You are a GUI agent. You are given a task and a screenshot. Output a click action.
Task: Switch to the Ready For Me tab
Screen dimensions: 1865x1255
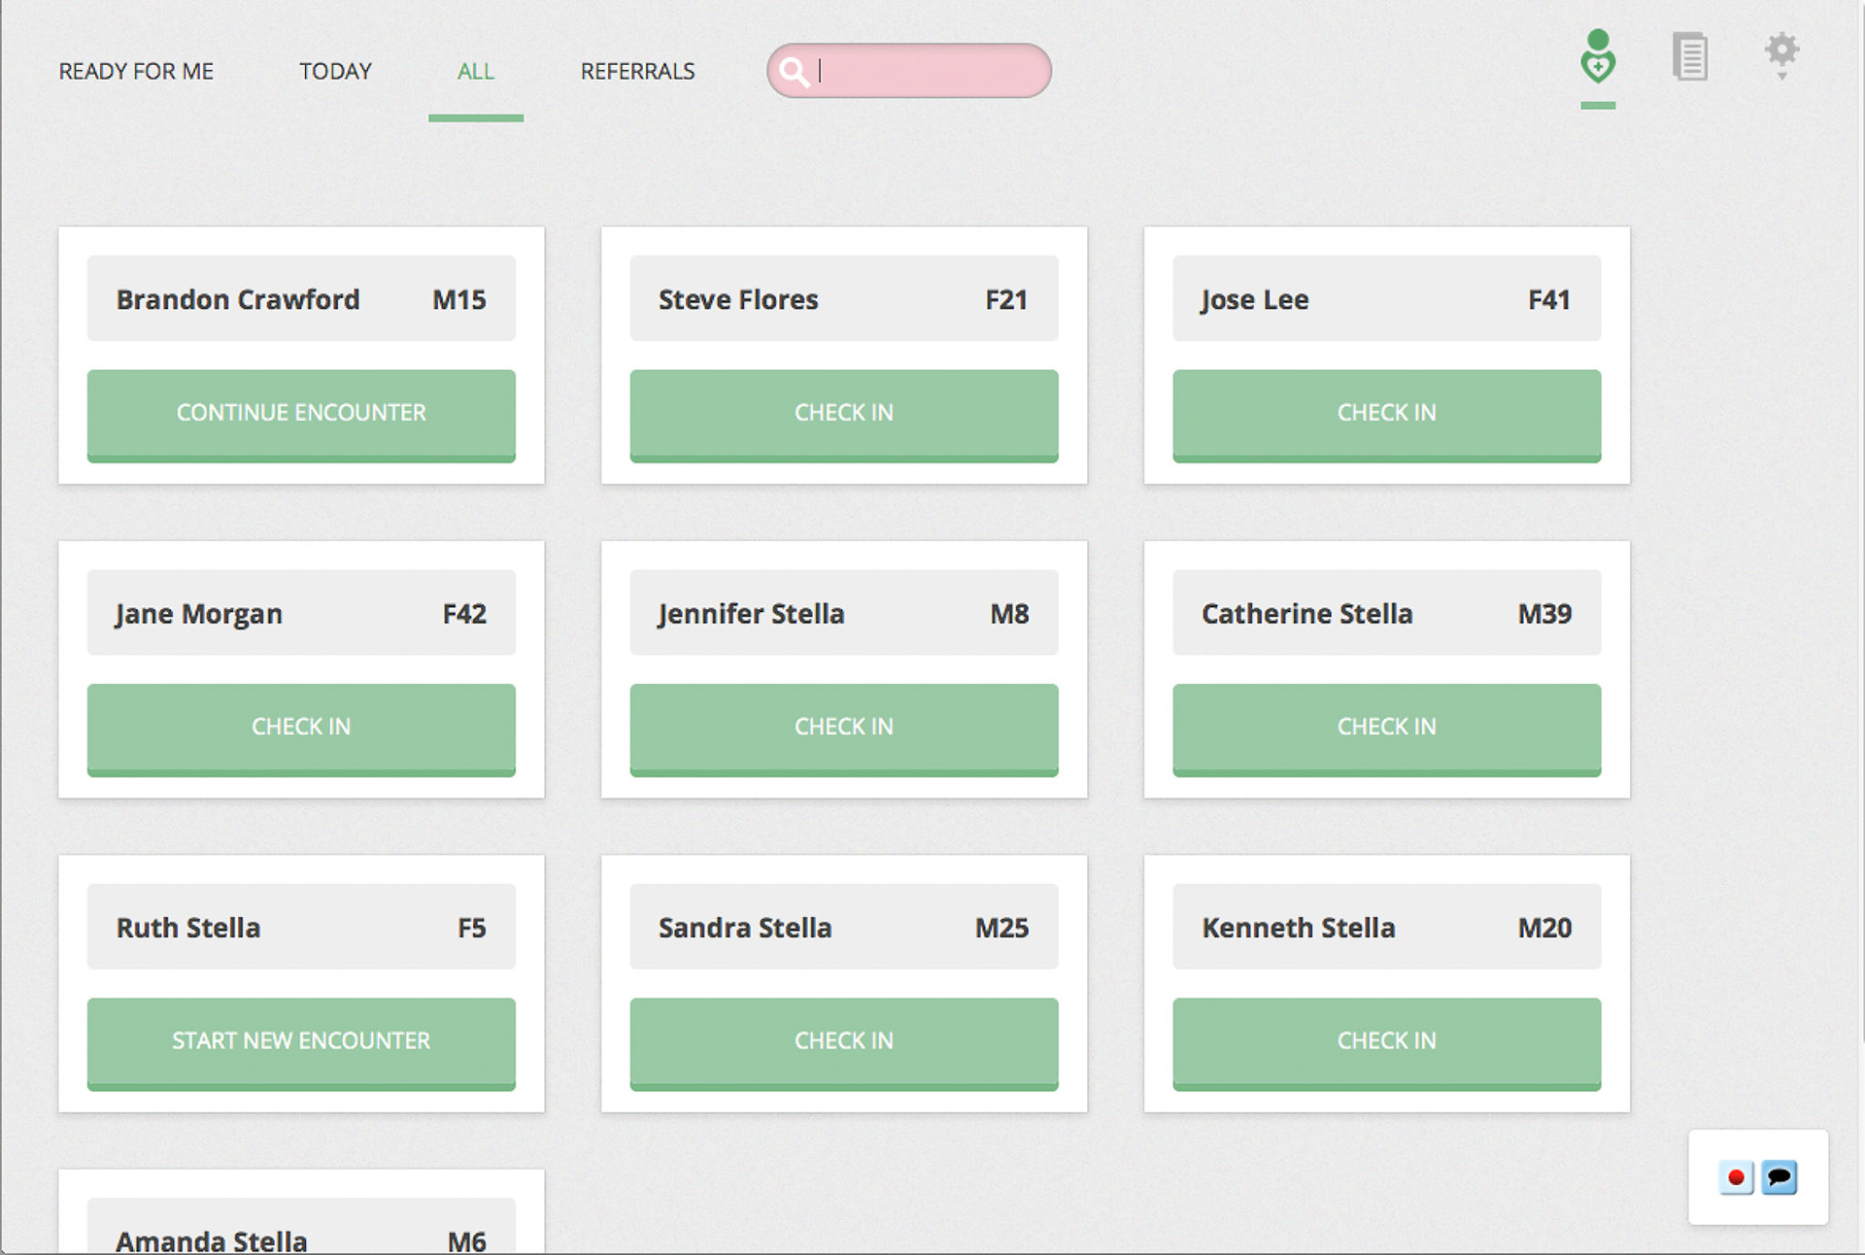(136, 72)
